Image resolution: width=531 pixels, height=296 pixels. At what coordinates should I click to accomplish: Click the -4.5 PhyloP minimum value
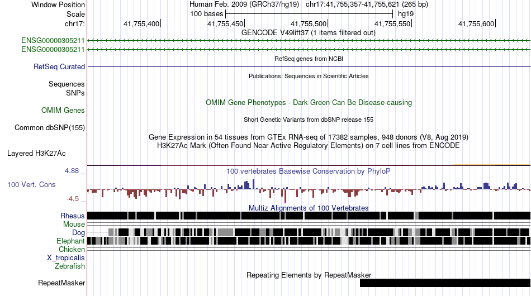click(x=73, y=199)
